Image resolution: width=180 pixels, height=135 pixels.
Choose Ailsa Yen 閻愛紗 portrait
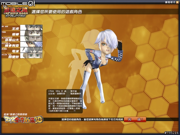31,56
